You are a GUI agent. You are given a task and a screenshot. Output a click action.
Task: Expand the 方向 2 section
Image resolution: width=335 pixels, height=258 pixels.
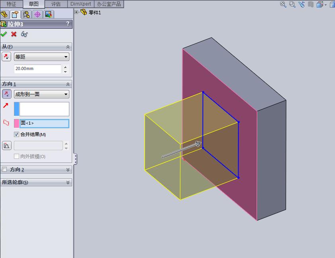click(x=68, y=170)
